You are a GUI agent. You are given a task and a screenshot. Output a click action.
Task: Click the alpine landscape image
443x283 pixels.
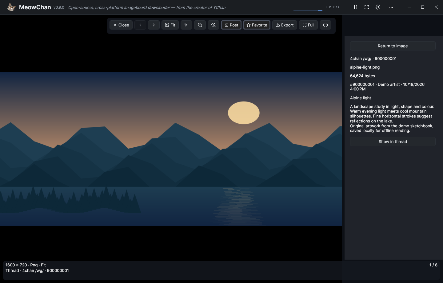click(171, 149)
